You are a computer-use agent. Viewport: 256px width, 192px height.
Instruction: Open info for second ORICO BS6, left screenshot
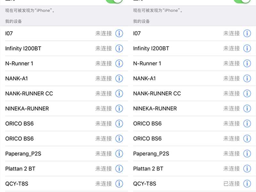[x=119, y=139]
